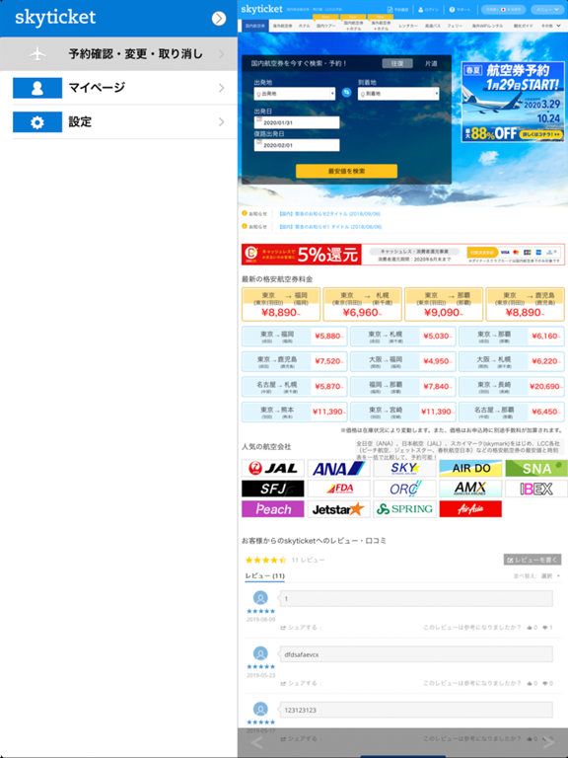Select the フェリー navigation tab
Viewport: 568px width, 758px height.
(455, 26)
